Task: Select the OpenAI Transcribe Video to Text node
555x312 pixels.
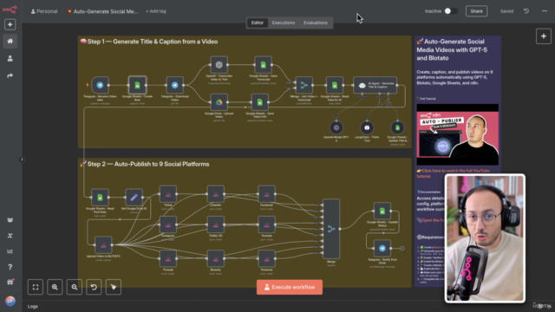Action: tap(219, 65)
